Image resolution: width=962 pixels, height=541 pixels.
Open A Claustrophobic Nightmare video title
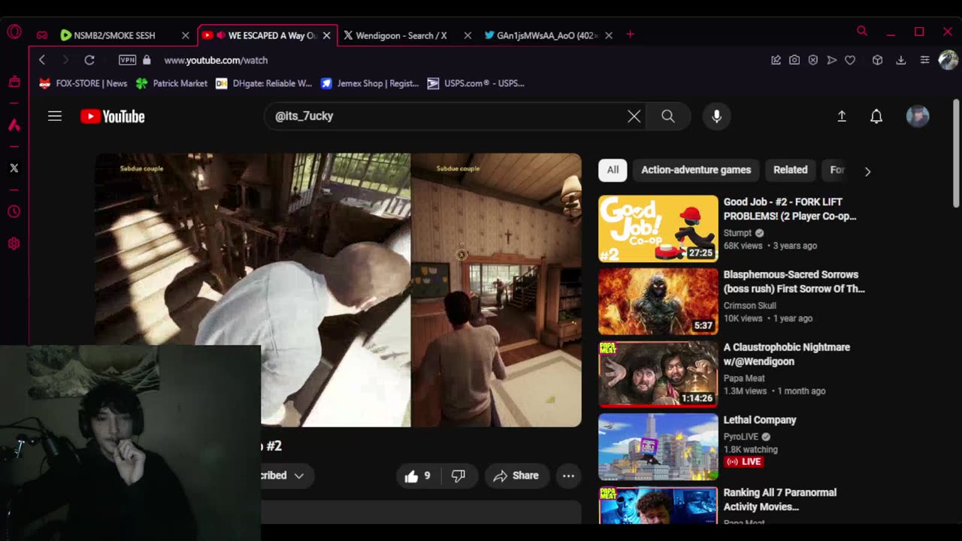tap(786, 354)
